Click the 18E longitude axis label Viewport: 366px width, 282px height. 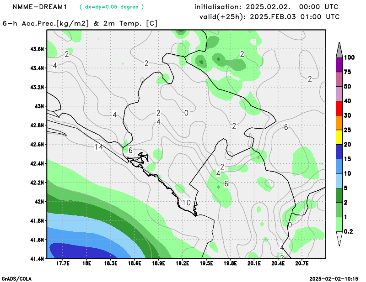(86, 263)
